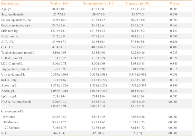Click the P value '0.028'
Image resolution: width=195 pixels, height=137 pixels.
click(174, 58)
